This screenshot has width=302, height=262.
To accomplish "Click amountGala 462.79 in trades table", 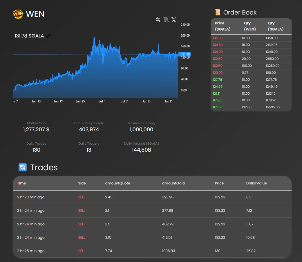I will 168,224.
